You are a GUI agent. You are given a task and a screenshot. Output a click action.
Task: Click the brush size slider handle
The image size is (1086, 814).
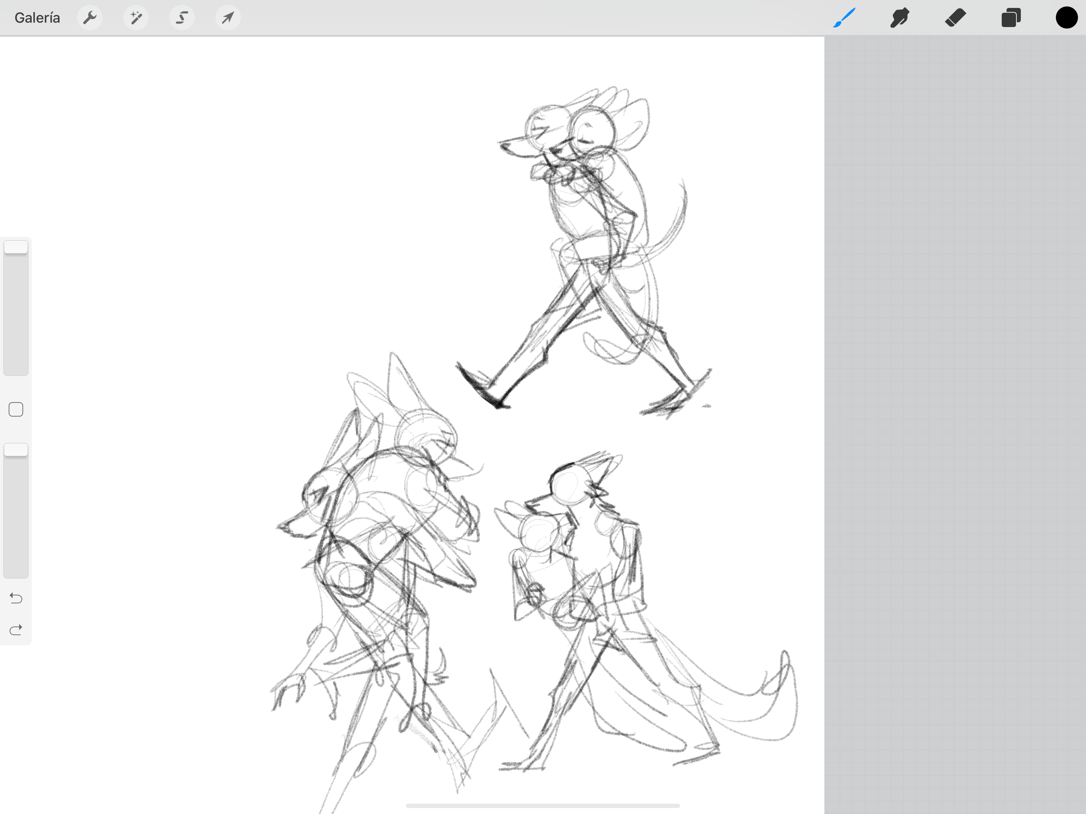click(x=16, y=247)
